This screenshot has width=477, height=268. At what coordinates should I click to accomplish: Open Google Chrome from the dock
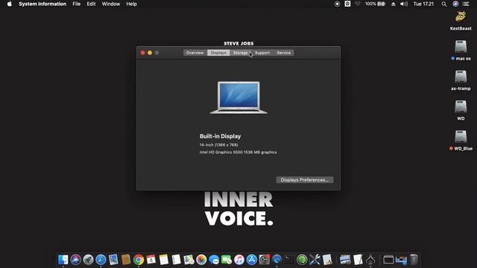coord(139,260)
